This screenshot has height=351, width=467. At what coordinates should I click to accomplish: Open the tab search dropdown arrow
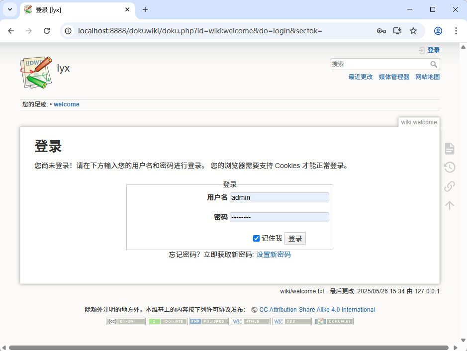10,9
